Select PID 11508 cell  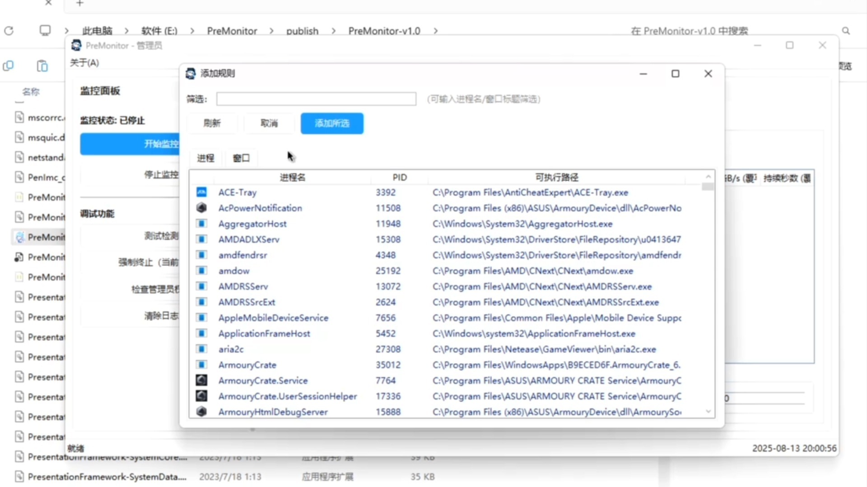click(388, 208)
